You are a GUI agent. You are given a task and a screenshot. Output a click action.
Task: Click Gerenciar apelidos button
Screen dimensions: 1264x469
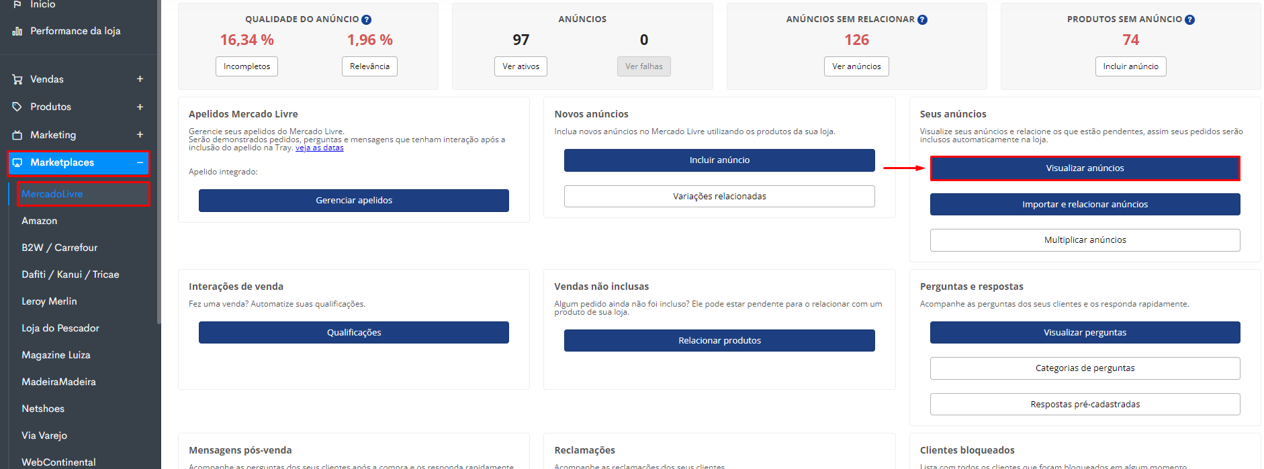click(x=354, y=201)
